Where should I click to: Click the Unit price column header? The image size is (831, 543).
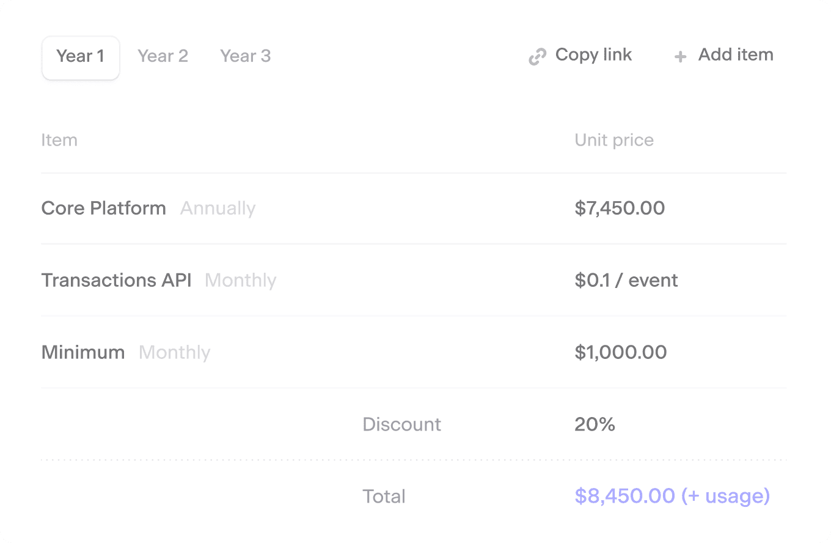(614, 140)
